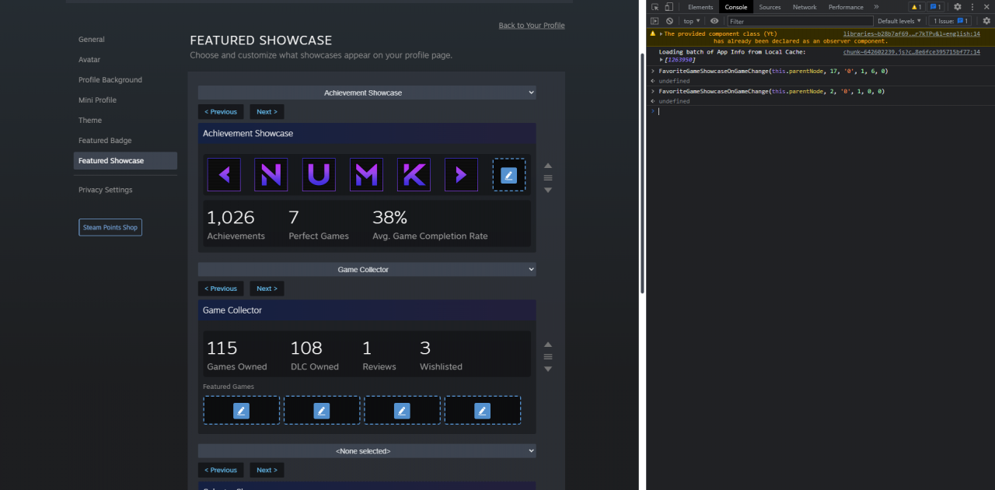Screen dimensions: 995x490
Task: Click the purple N achievement icon
Action: click(271, 175)
